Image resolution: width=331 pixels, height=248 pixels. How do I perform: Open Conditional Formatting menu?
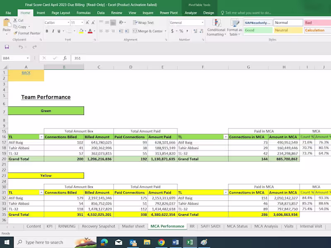[x=216, y=26]
